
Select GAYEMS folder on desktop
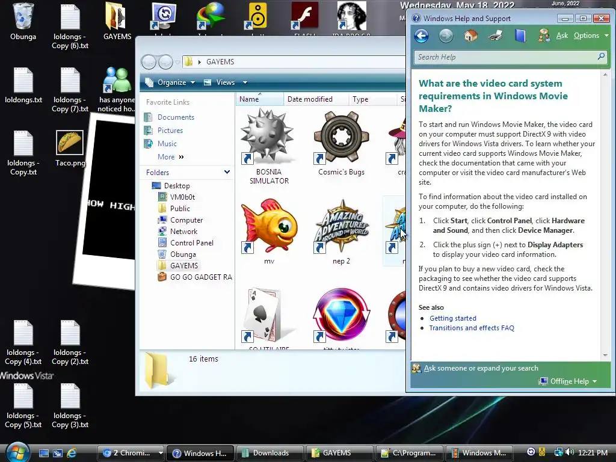117,22
